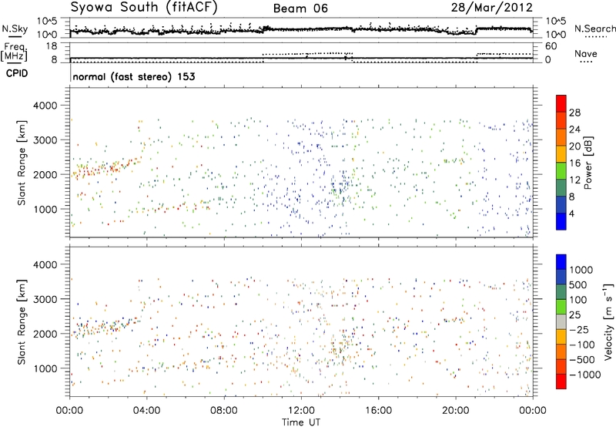Screen dimensions: 616x427
Task: Select the red bottom Velocity colorbar segment
Action: [561, 382]
